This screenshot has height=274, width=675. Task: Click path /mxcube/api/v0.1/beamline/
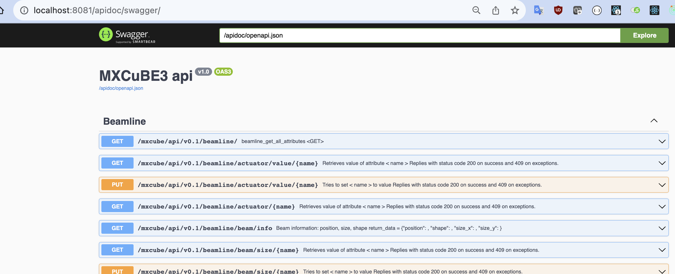[187, 141]
